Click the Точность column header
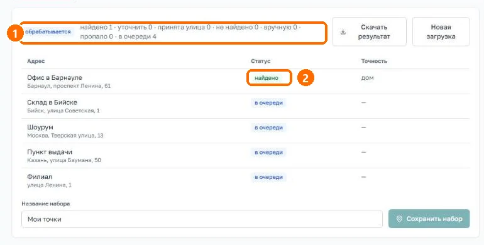 374,61
